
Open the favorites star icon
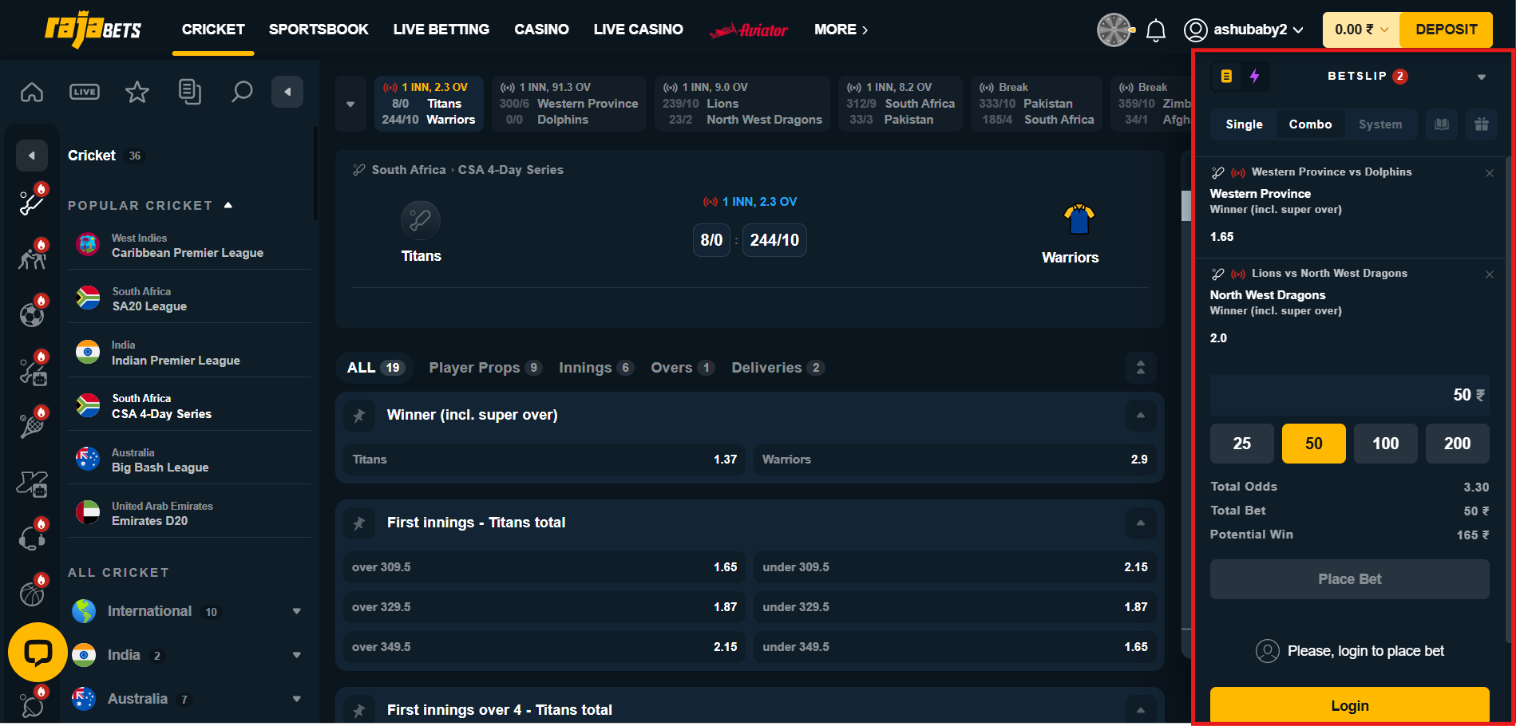coord(137,93)
